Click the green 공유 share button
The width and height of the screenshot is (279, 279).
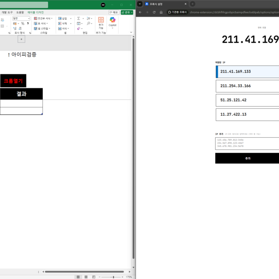coord(127,12)
